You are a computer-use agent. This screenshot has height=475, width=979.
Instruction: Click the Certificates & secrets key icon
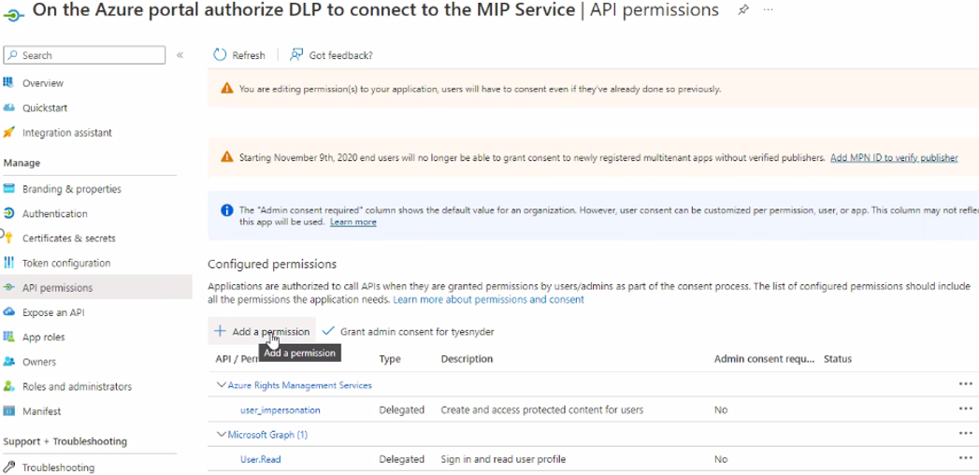pyautogui.click(x=8, y=237)
